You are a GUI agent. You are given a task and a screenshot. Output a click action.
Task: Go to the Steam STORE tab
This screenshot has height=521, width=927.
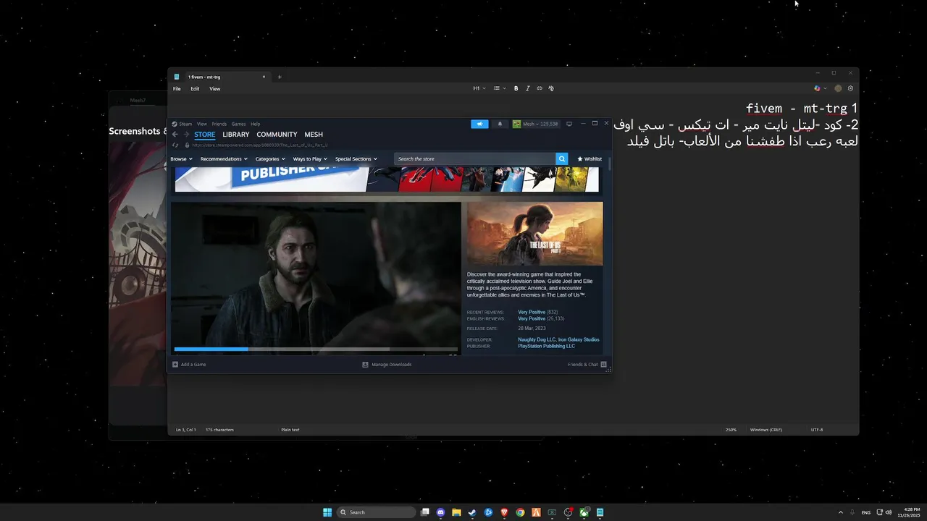pos(204,135)
